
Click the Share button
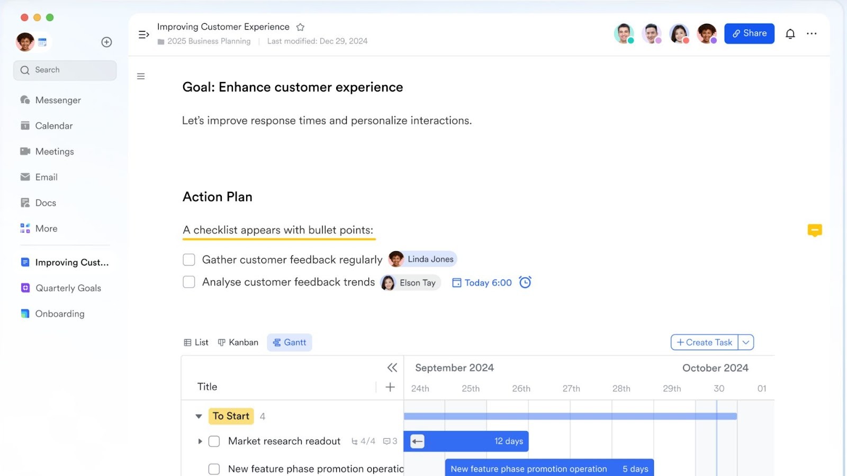(x=749, y=33)
